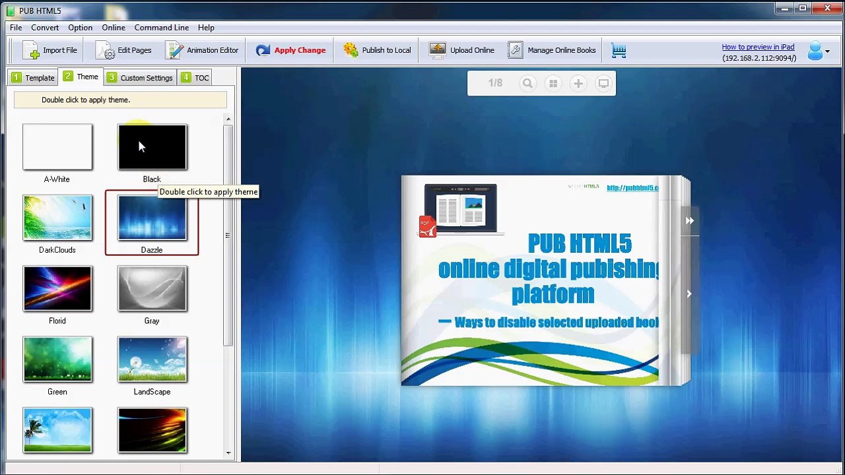Click the zoom in plus icon
This screenshot has width=845, height=475.
tap(578, 83)
